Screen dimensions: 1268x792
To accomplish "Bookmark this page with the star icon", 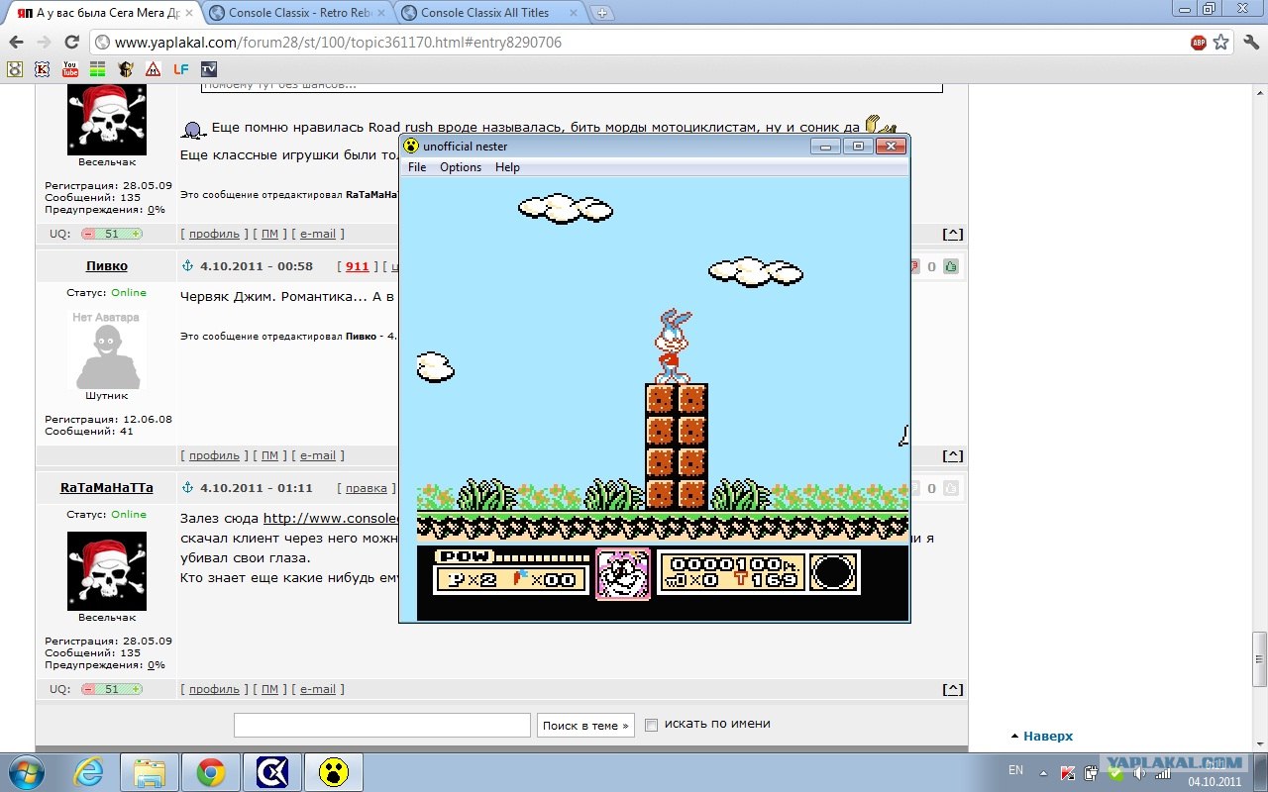I will [1221, 43].
